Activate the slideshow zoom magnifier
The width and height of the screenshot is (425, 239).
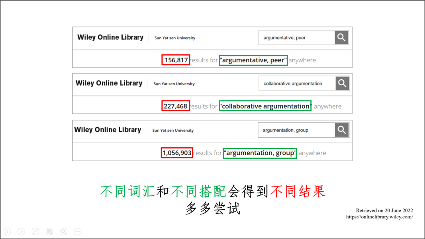[64, 231]
